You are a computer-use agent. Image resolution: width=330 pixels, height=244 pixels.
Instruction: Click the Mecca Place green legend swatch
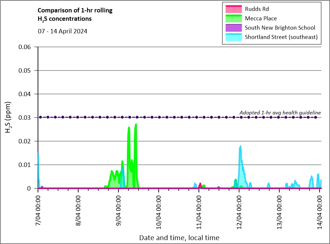(x=233, y=18)
